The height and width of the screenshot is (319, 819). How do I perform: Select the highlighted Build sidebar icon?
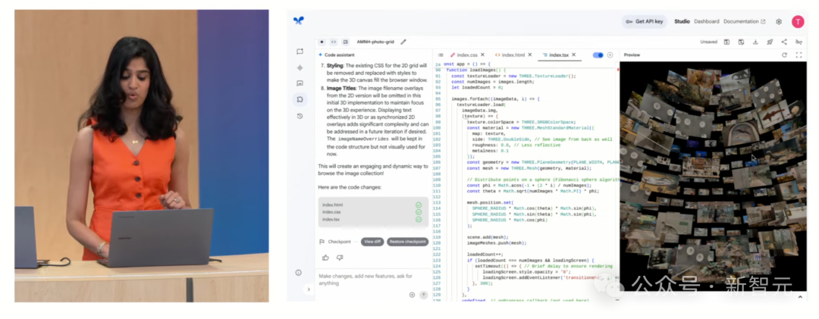pos(300,99)
